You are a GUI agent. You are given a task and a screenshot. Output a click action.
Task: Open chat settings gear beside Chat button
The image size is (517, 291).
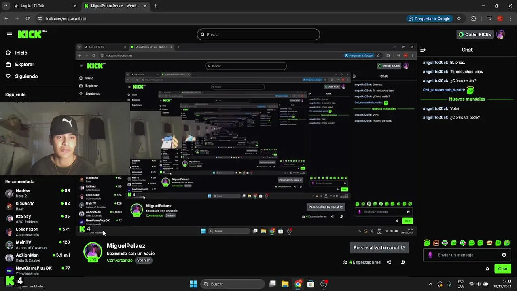[x=487, y=269]
